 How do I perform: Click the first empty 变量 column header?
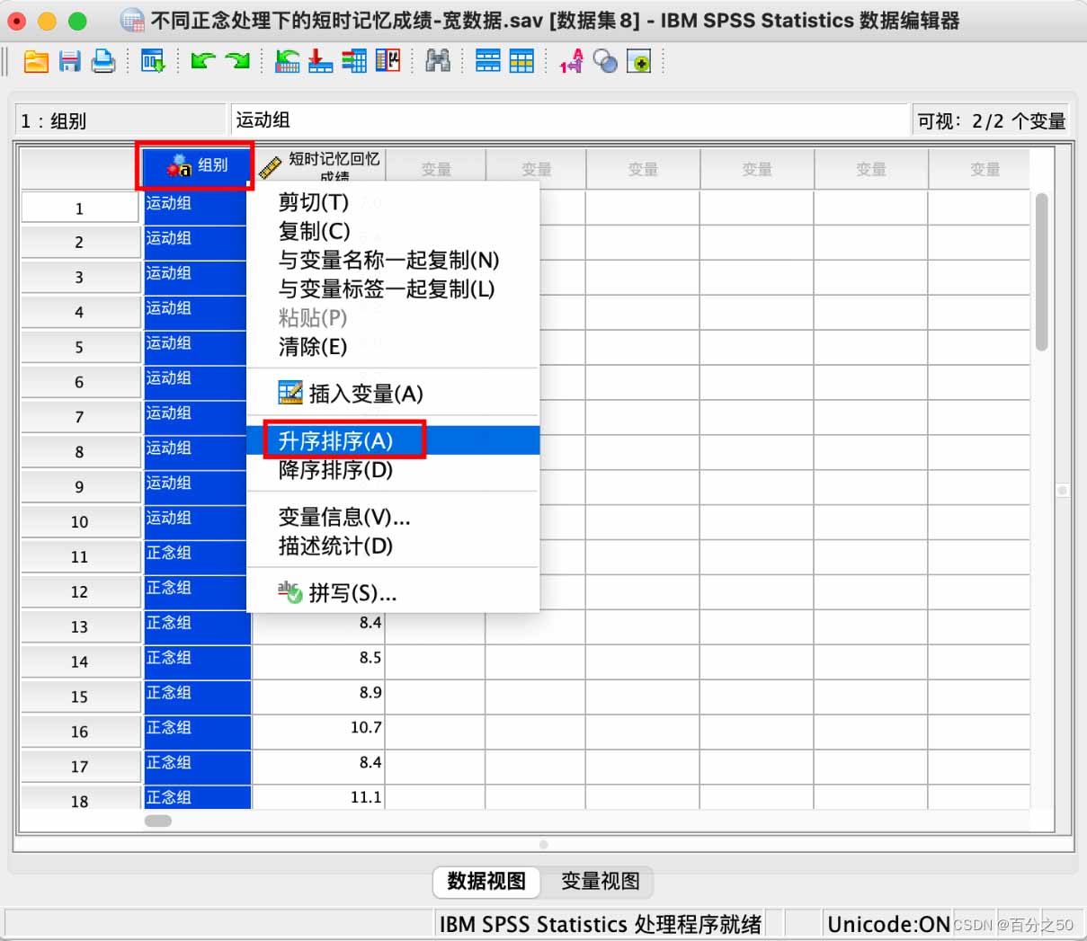point(436,168)
